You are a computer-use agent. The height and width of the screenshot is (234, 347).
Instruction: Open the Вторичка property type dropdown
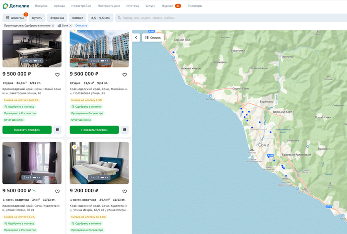pyautogui.click(x=57, y=18)
